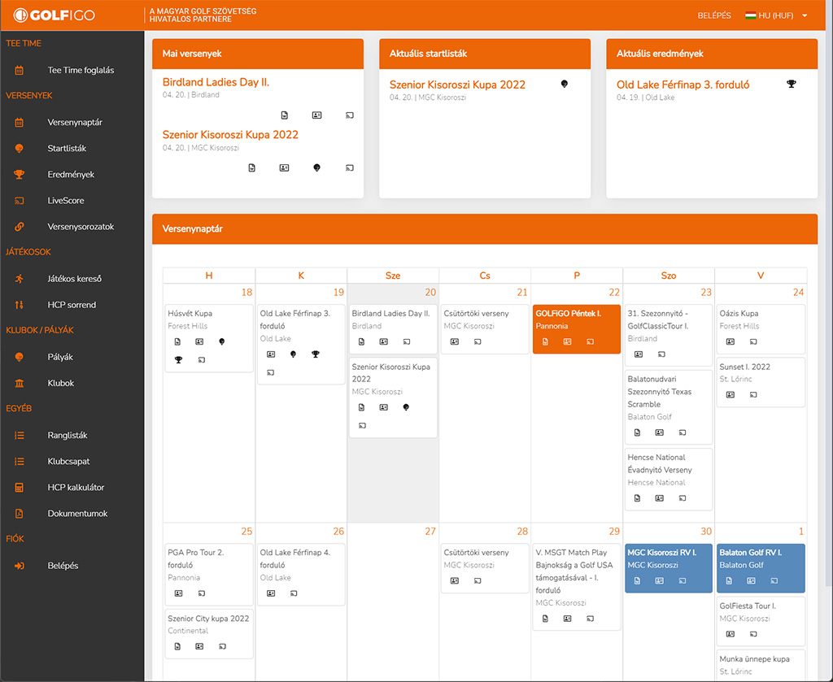Open Old Lake Férfinap 3. forduló results link
Image resolution: width=833 pixels, height=682 pixels.
683,85
